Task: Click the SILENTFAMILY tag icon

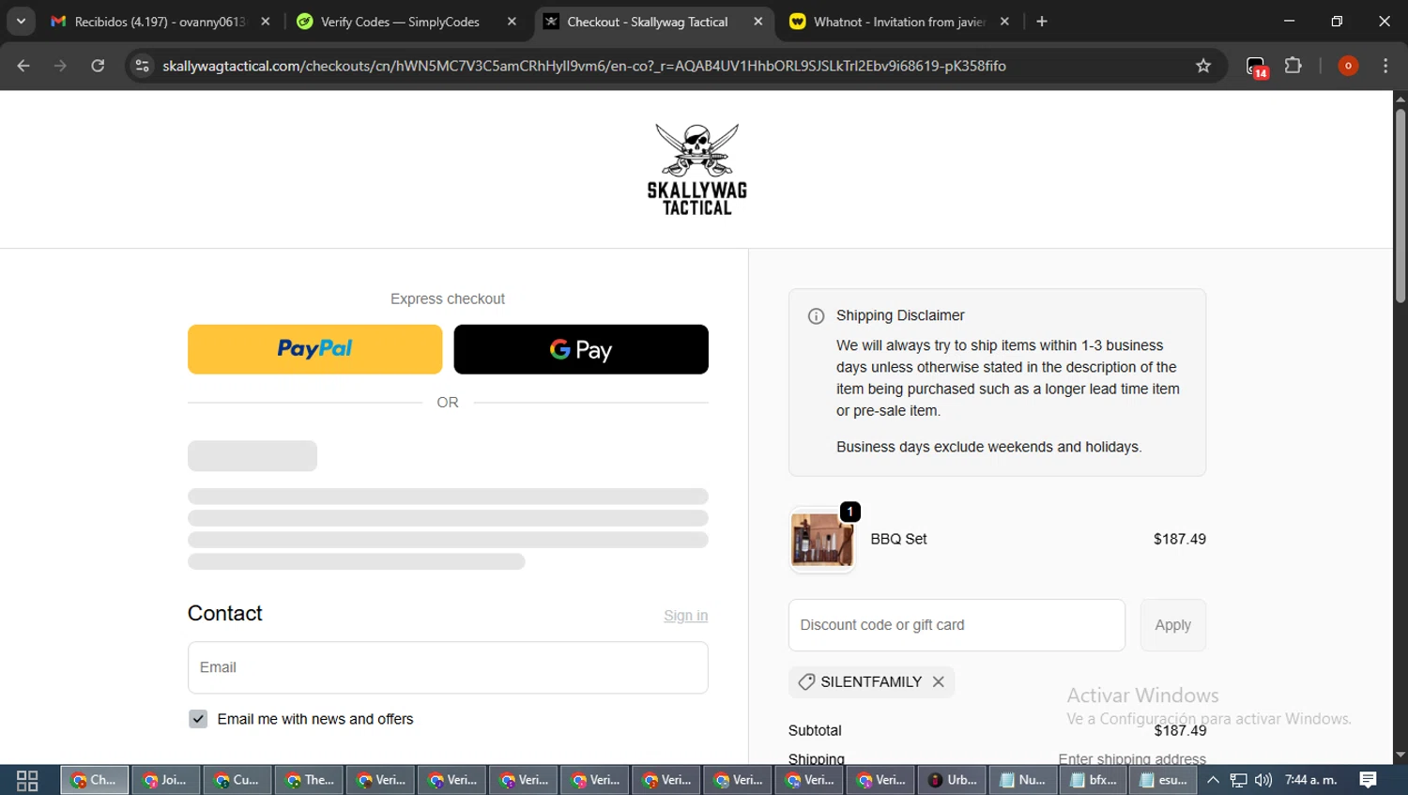Action: (806, 682)
